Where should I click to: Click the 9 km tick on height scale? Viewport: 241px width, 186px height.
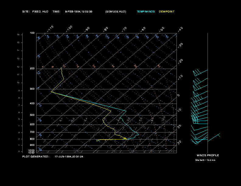pyautogui.click(x=19, y=91)
